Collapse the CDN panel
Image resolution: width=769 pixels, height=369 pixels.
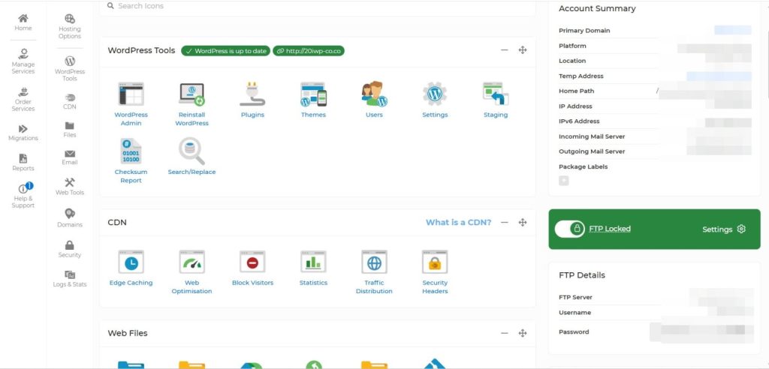click(504, 223)
